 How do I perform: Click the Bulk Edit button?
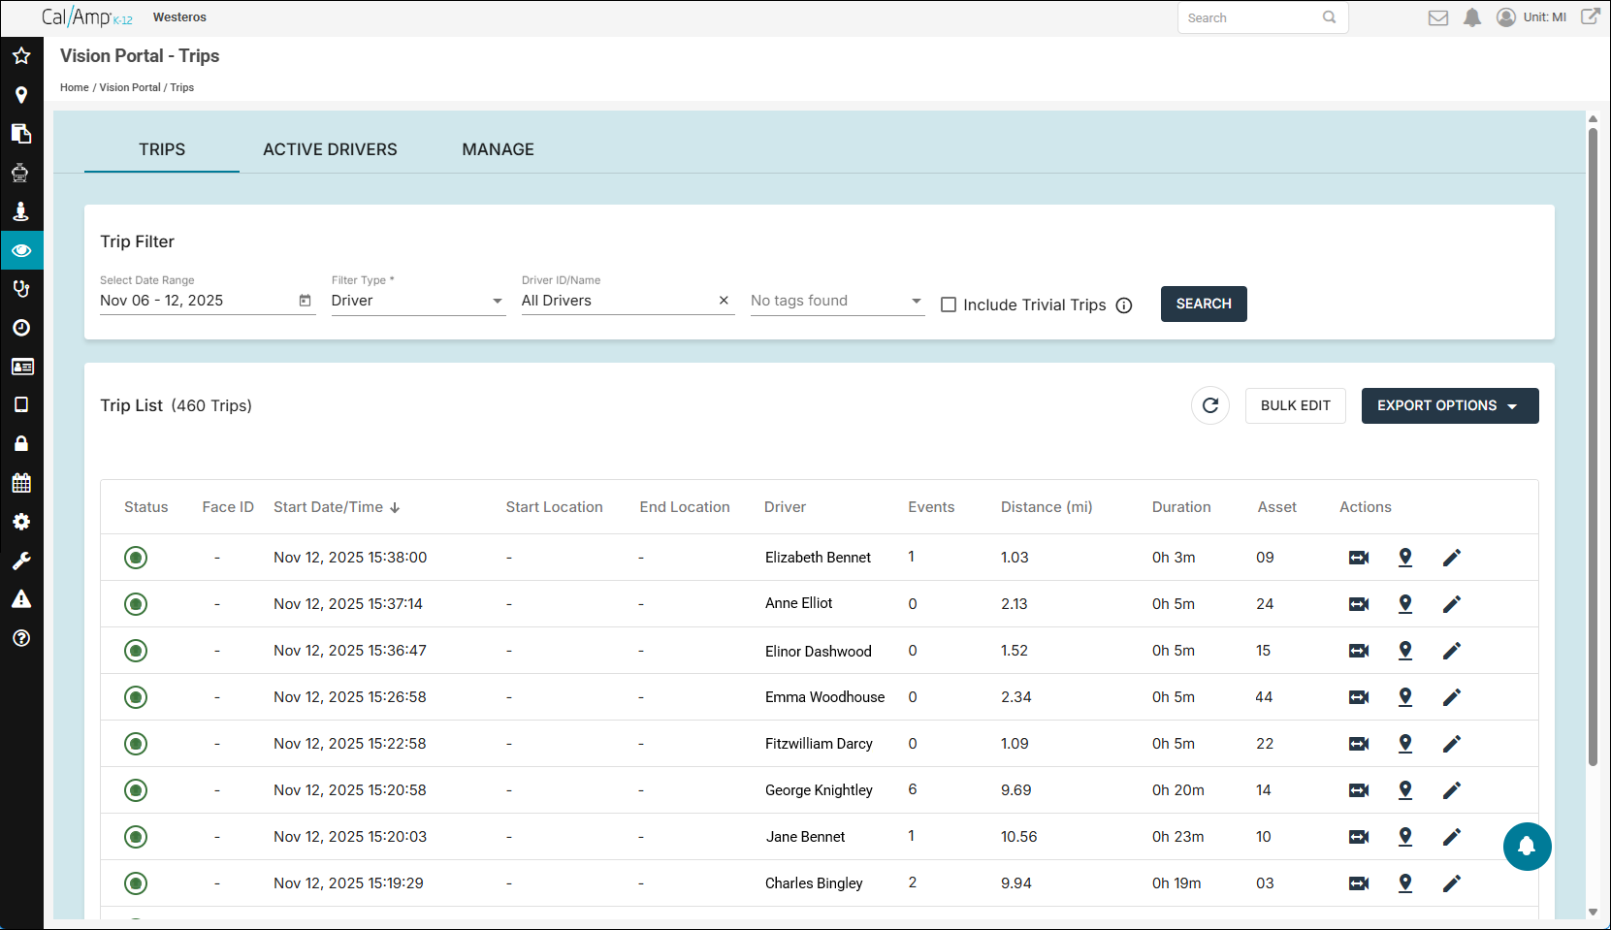(1296, 405)
